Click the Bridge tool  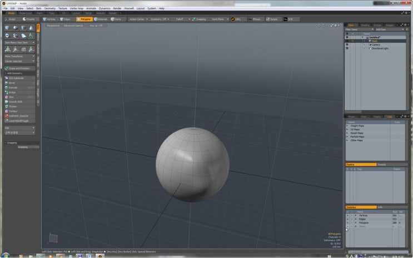coord(20,92)
